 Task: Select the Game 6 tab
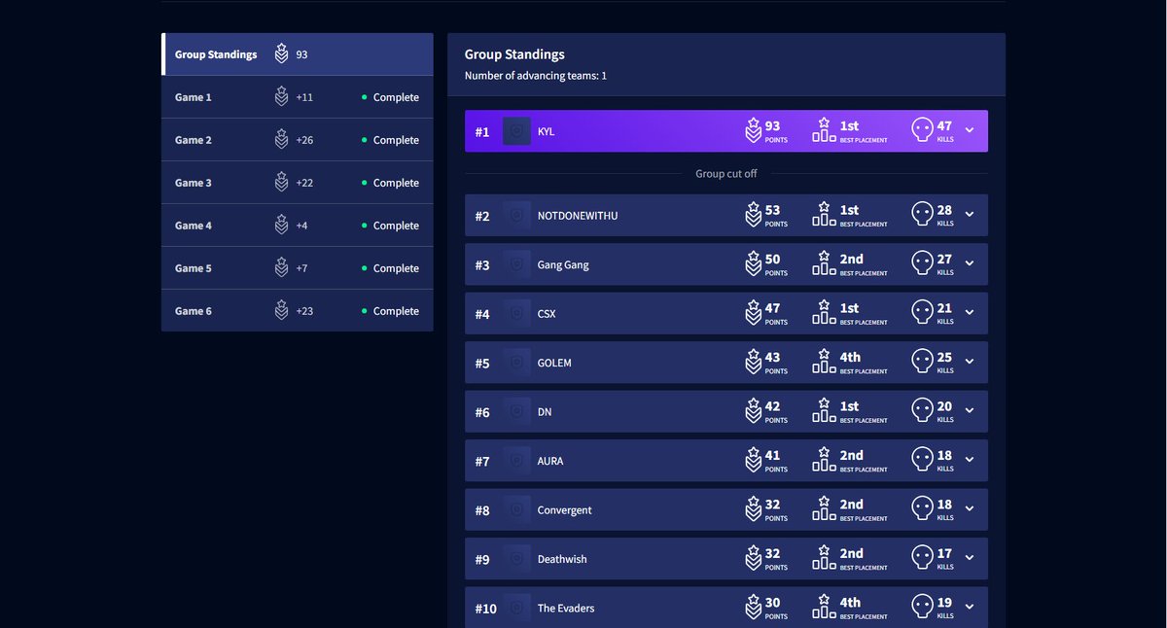tap(298, 311)
